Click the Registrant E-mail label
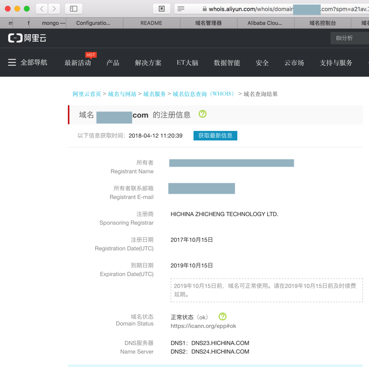 point(131,197)
